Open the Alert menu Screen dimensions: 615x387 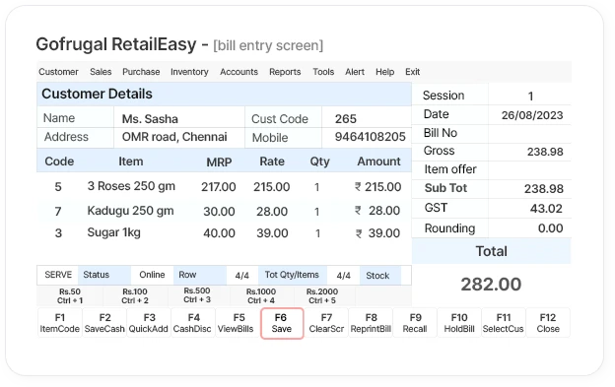[x=355, y=72]
